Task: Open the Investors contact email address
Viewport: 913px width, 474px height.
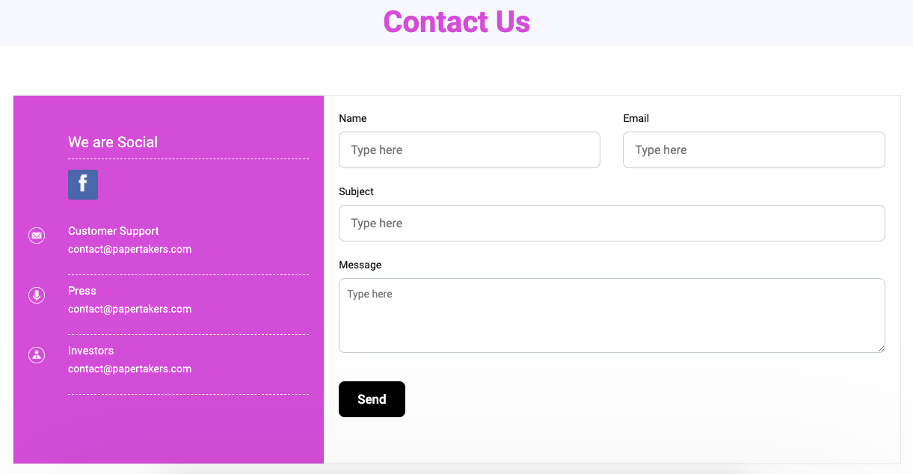Action: [x=129, y=369]
